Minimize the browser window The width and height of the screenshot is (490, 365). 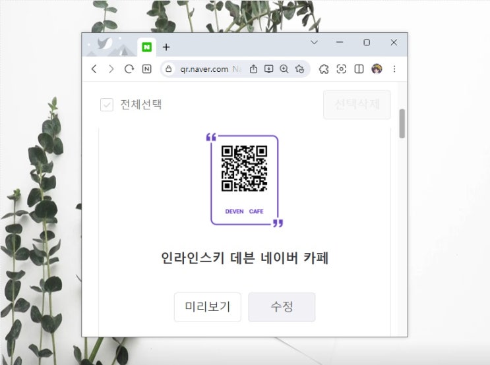tap(340, 42)
